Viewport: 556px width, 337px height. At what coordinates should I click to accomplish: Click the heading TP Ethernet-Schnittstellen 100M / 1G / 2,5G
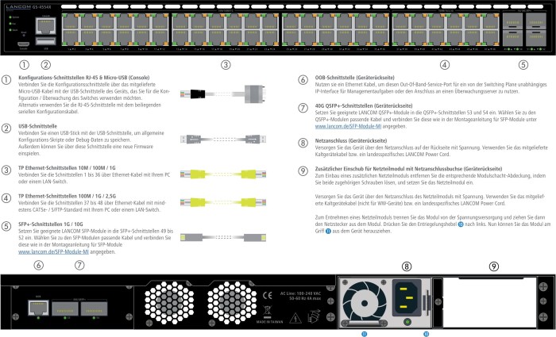coord(67,196)
